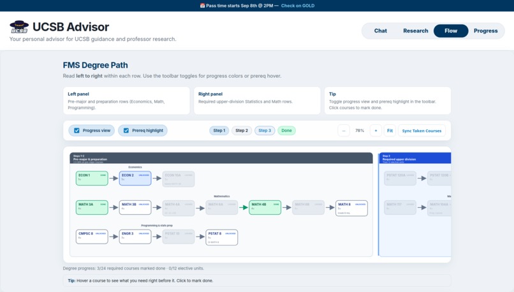Click the Done legend pill
Screen dimensions: 514x292
tap(286, 131)
